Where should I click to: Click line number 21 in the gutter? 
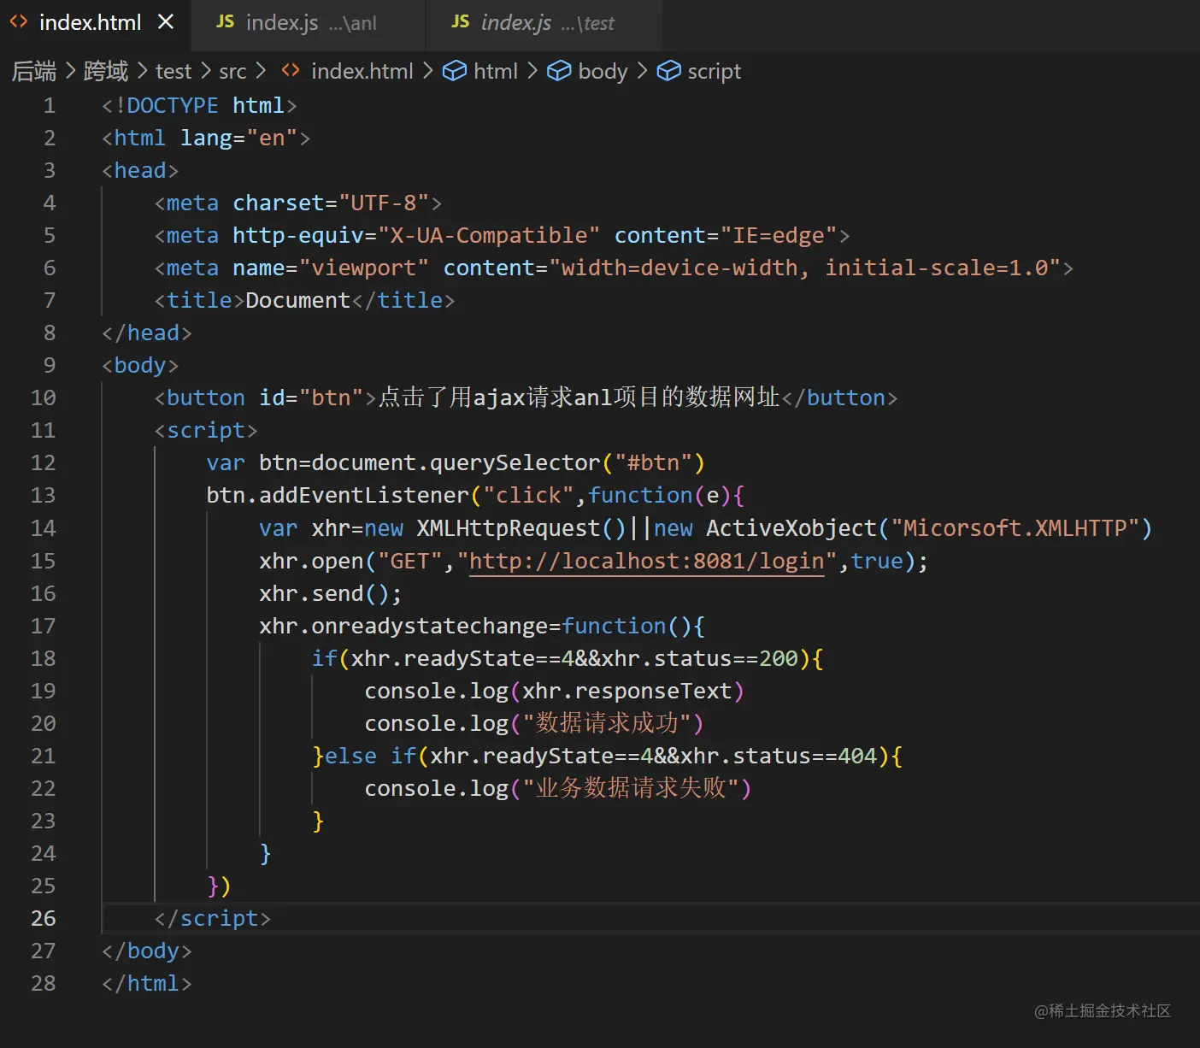pos(43,756)
